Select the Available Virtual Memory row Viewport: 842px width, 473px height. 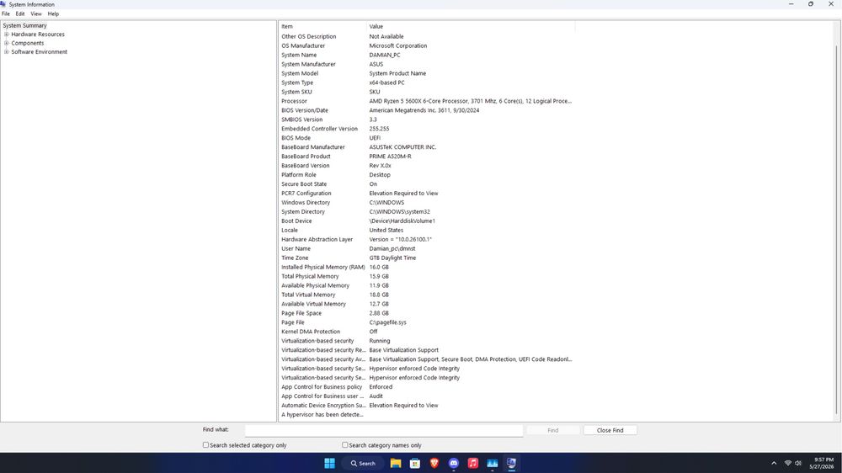427,304
